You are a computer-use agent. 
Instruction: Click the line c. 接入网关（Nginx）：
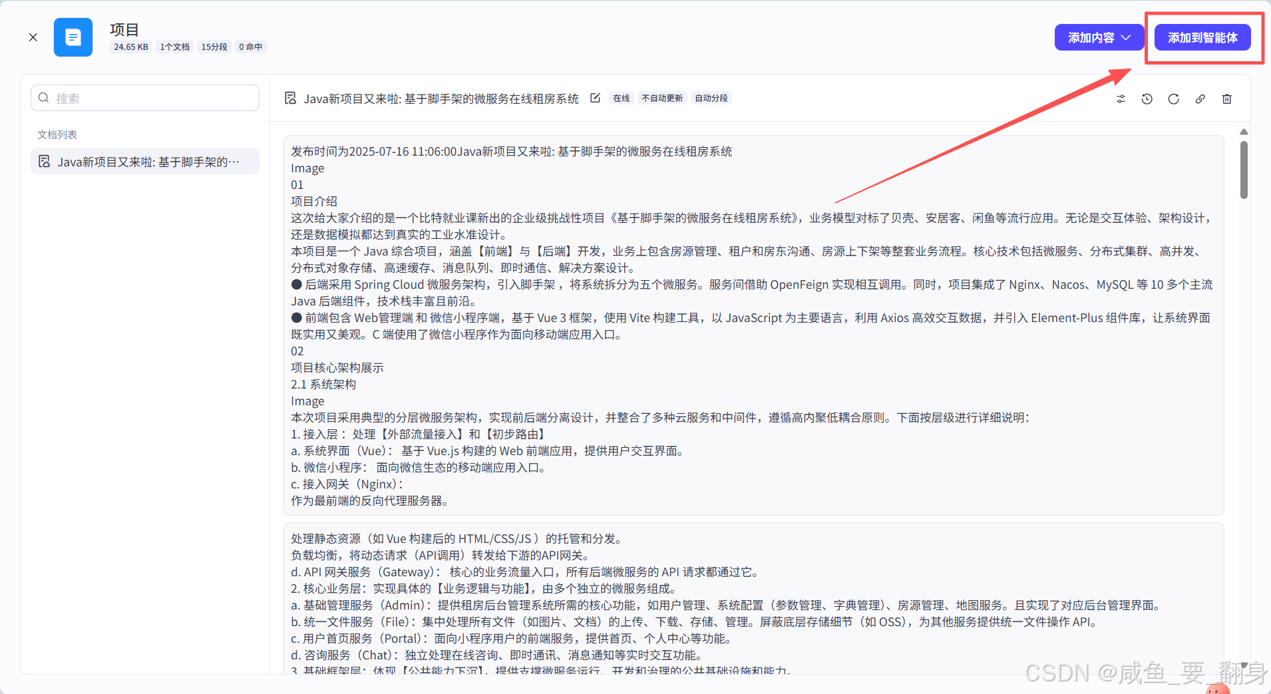[x=348, y=484]
